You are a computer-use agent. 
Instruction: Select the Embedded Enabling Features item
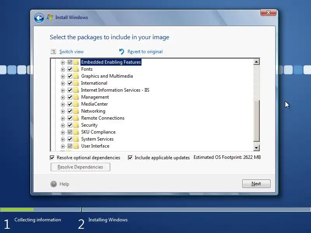point(111,62)
